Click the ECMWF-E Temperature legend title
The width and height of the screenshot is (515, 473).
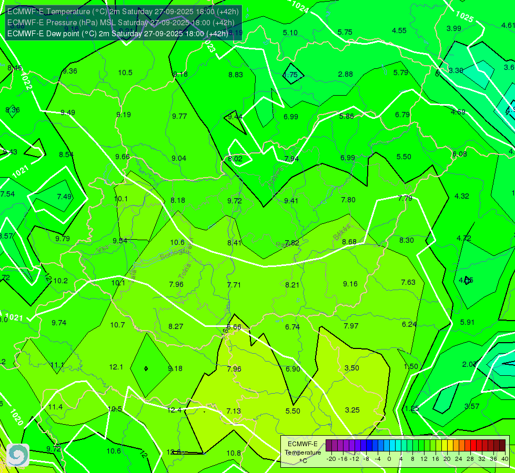[x=302, y=453]
